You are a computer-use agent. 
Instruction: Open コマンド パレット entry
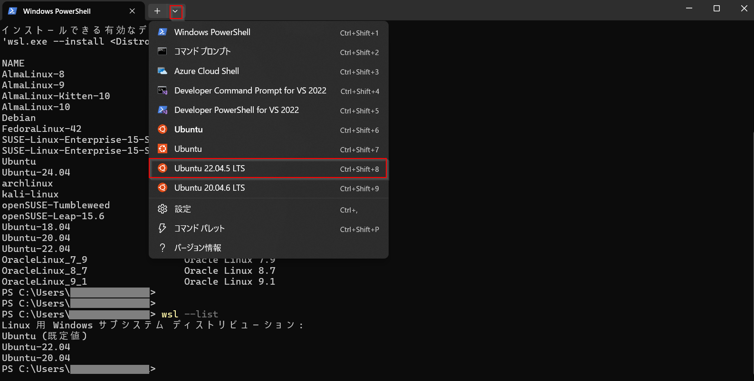click(268, 229)
